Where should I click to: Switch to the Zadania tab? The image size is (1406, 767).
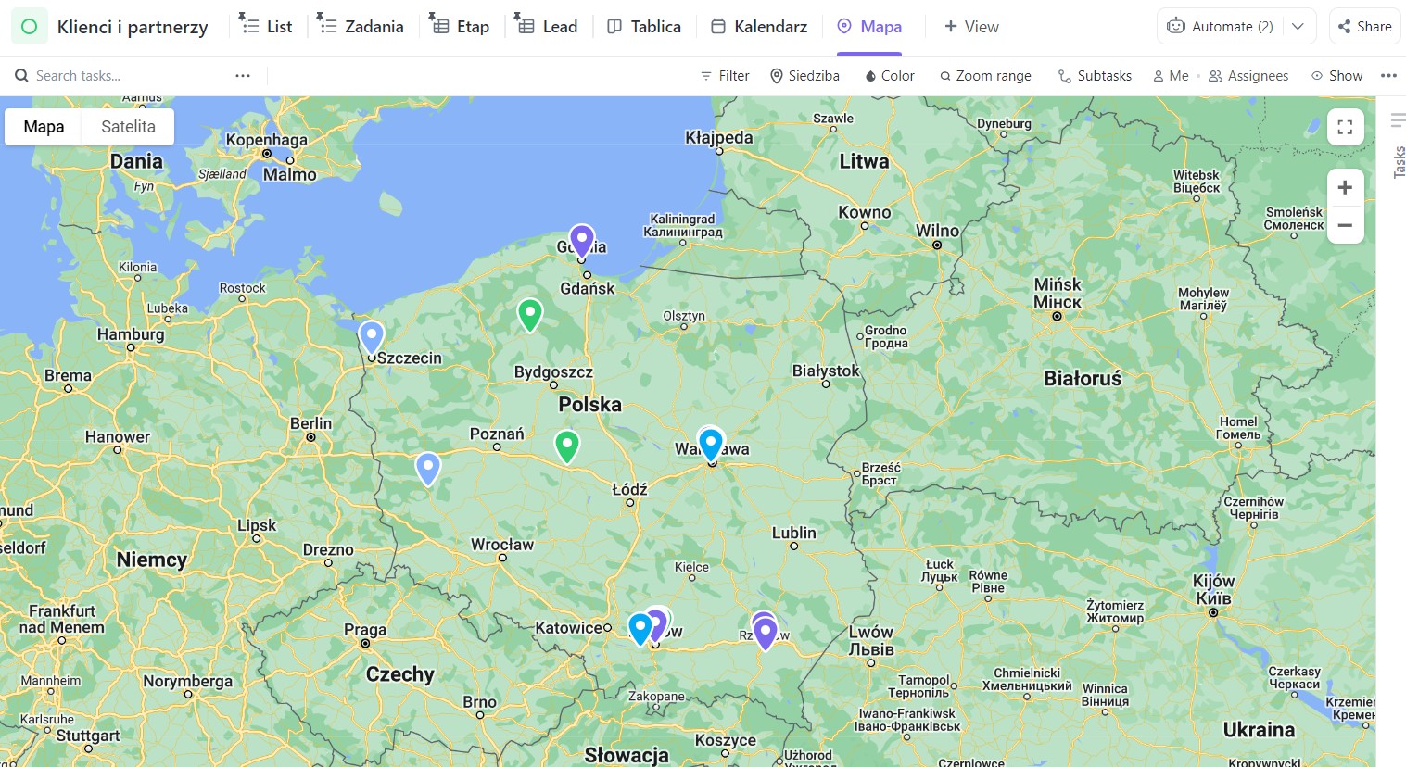coord(361,27)
